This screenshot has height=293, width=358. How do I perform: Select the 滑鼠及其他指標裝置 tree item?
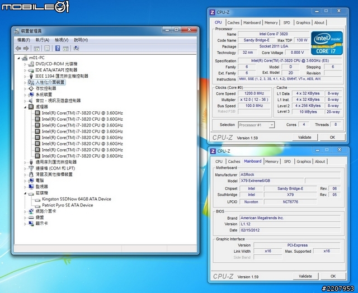point(54,174)
